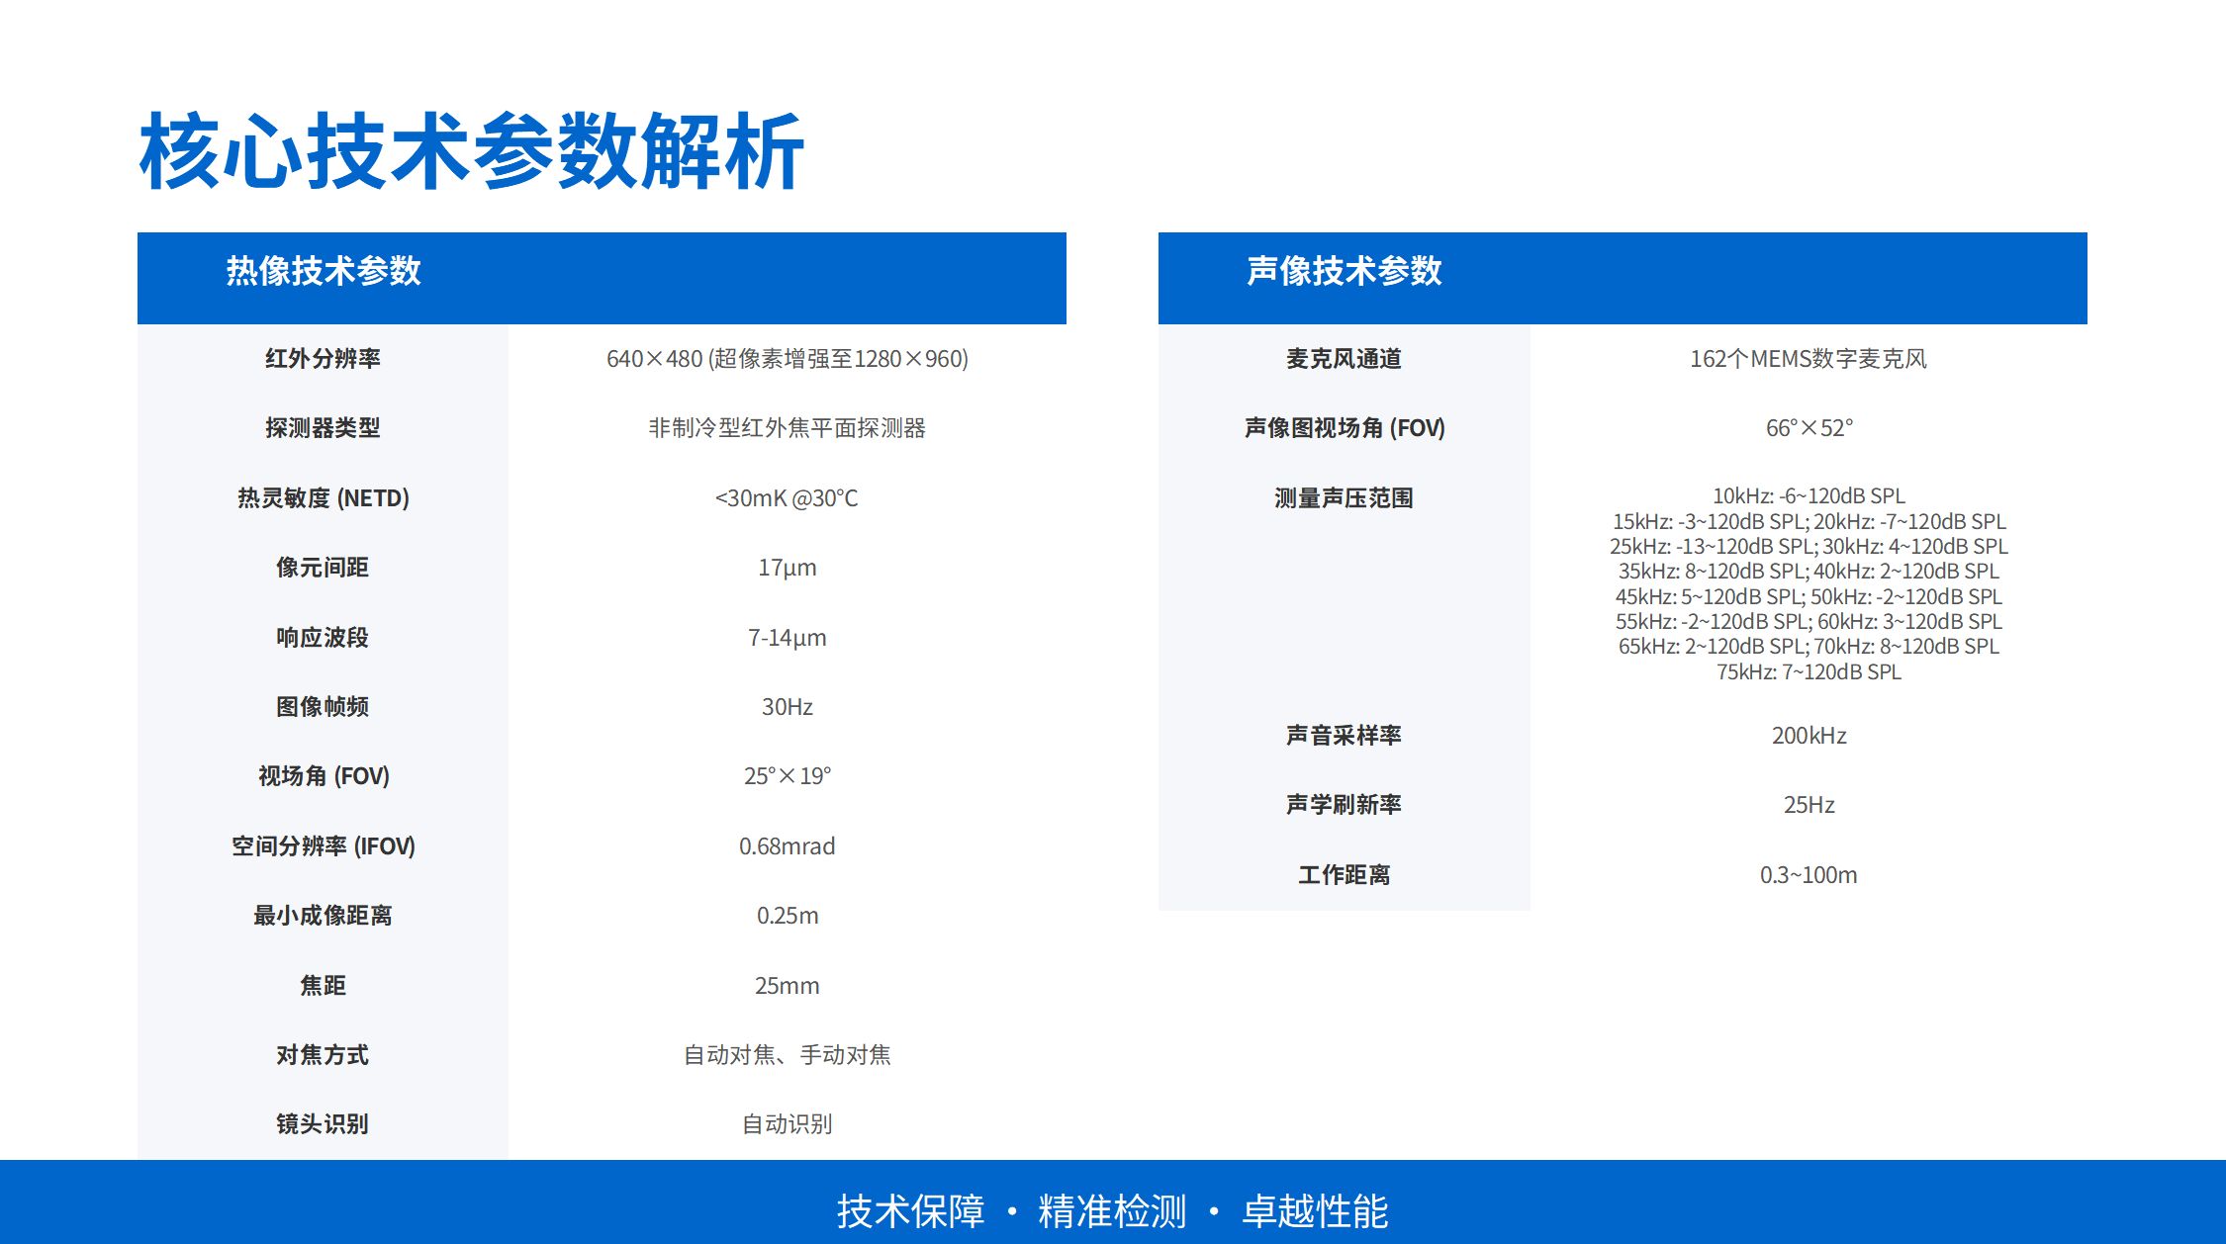This screenshot has width=2226, height=1244.
Task: Click the 红外分辨率 row label
Action: click(x=323, y=359)
